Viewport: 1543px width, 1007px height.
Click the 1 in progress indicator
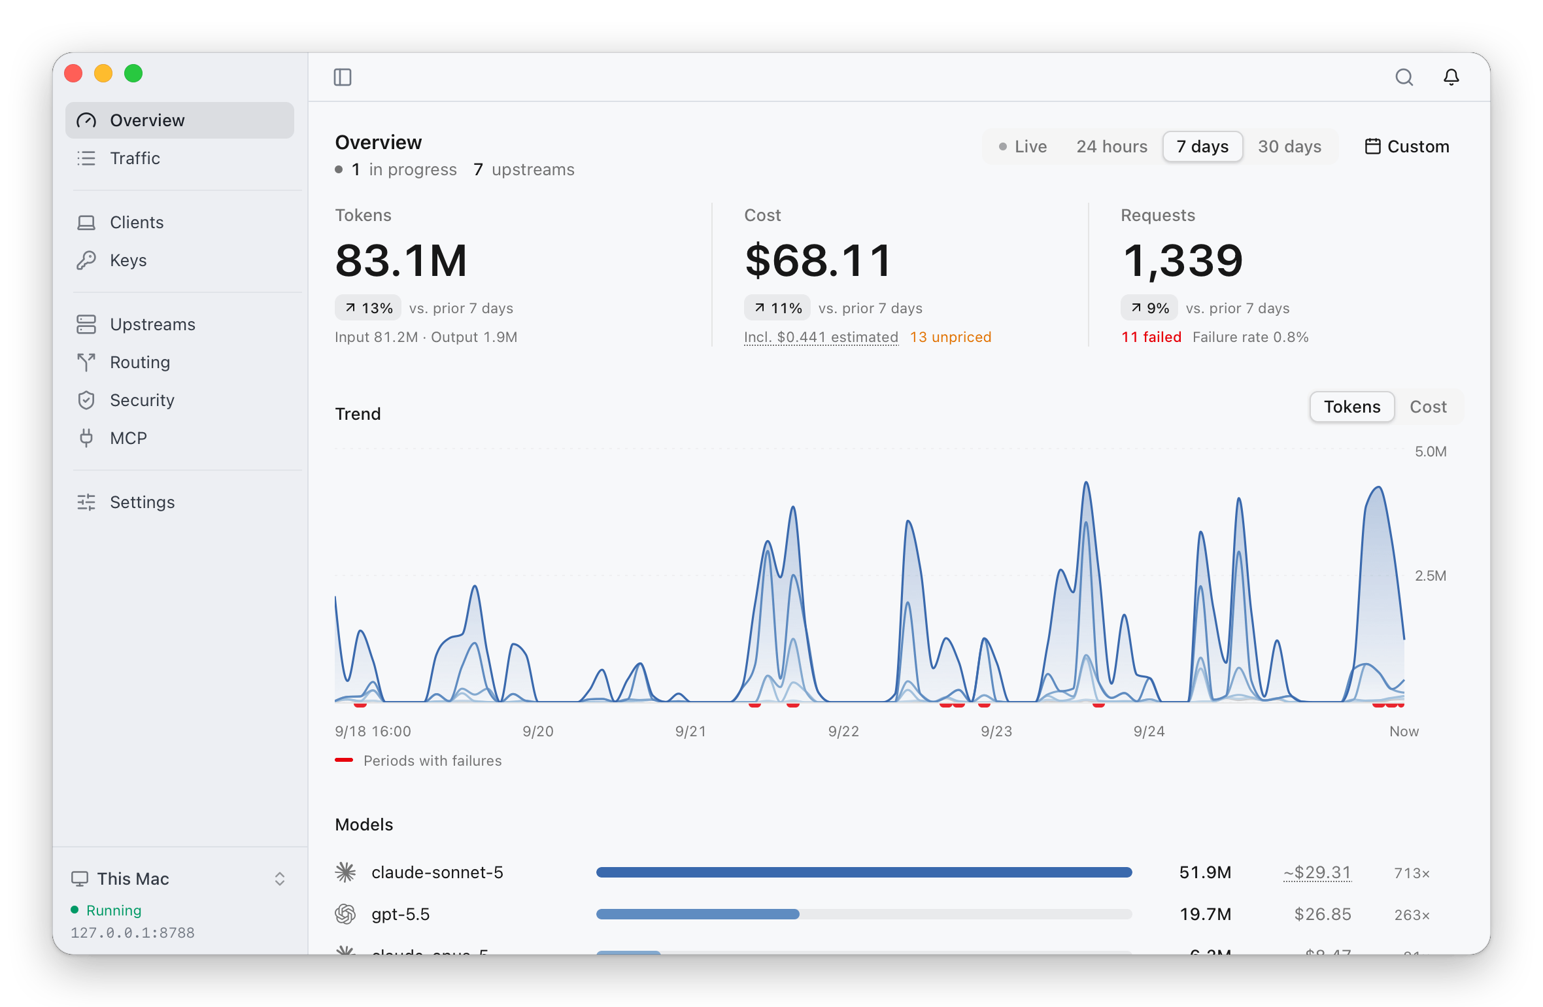396,169
